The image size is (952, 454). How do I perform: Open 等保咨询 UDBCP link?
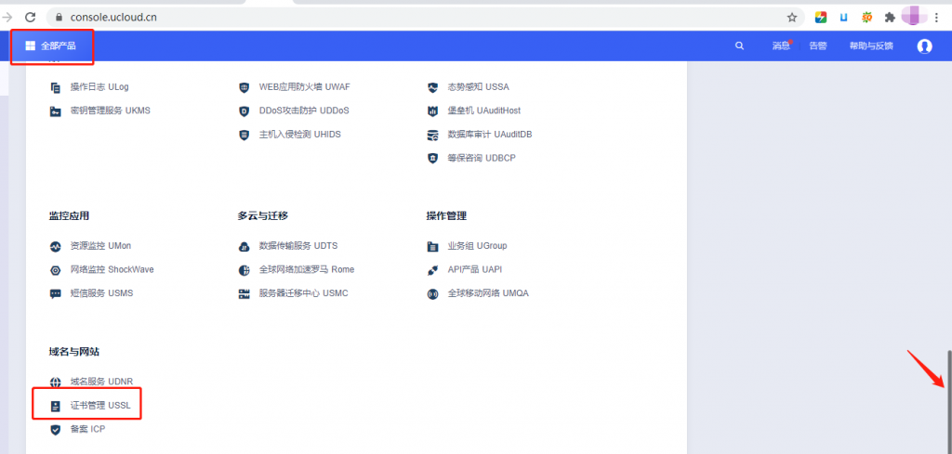[x=482, y=158]
